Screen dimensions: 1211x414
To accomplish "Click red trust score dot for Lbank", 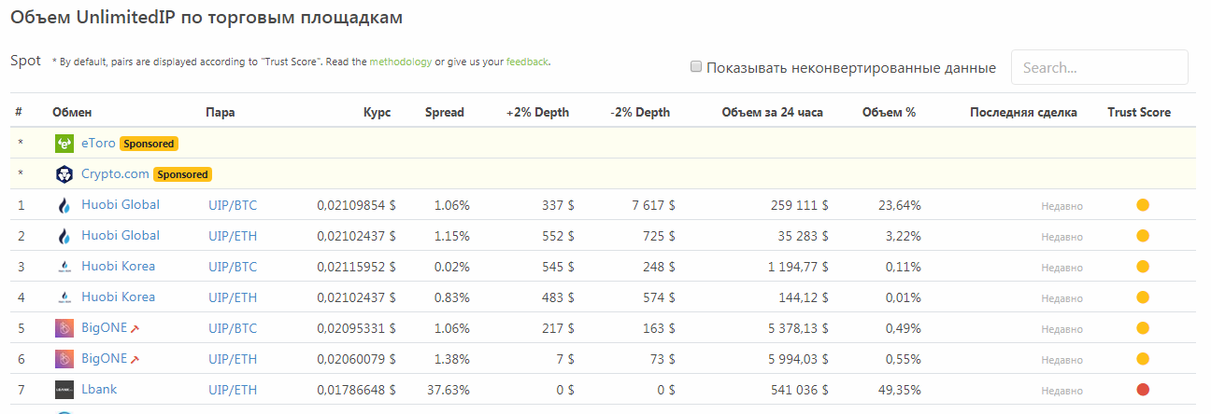I will (1142, 390).
